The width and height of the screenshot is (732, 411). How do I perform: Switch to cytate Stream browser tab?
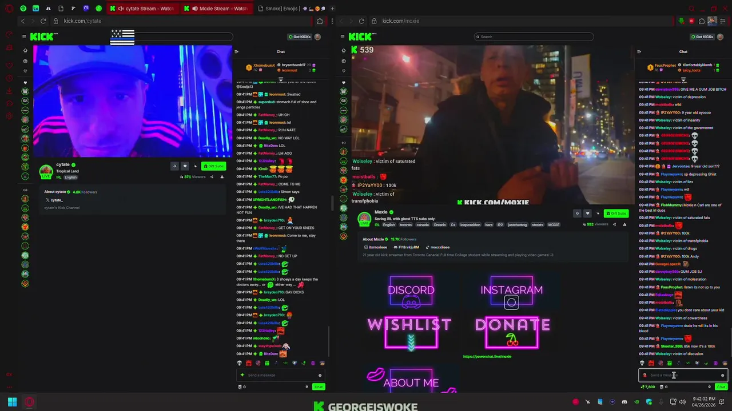pyautogui.click(x=142, y=9)
